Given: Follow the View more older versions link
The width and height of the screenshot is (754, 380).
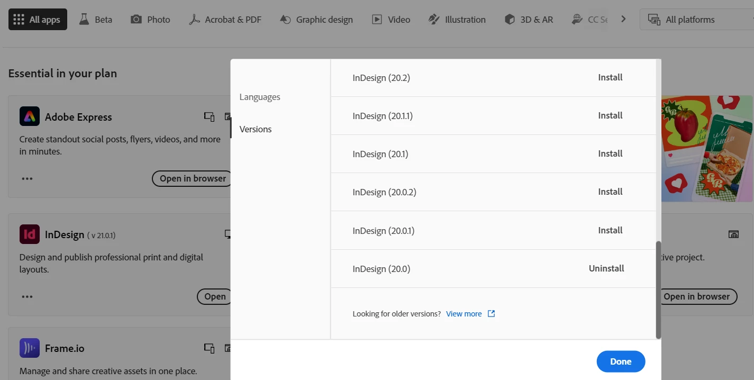Looking at the screenshot, I should [464, 313].
